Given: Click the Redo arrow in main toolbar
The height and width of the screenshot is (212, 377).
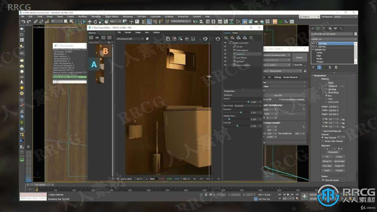Looking at the screenshot, I should click(29, 21).
